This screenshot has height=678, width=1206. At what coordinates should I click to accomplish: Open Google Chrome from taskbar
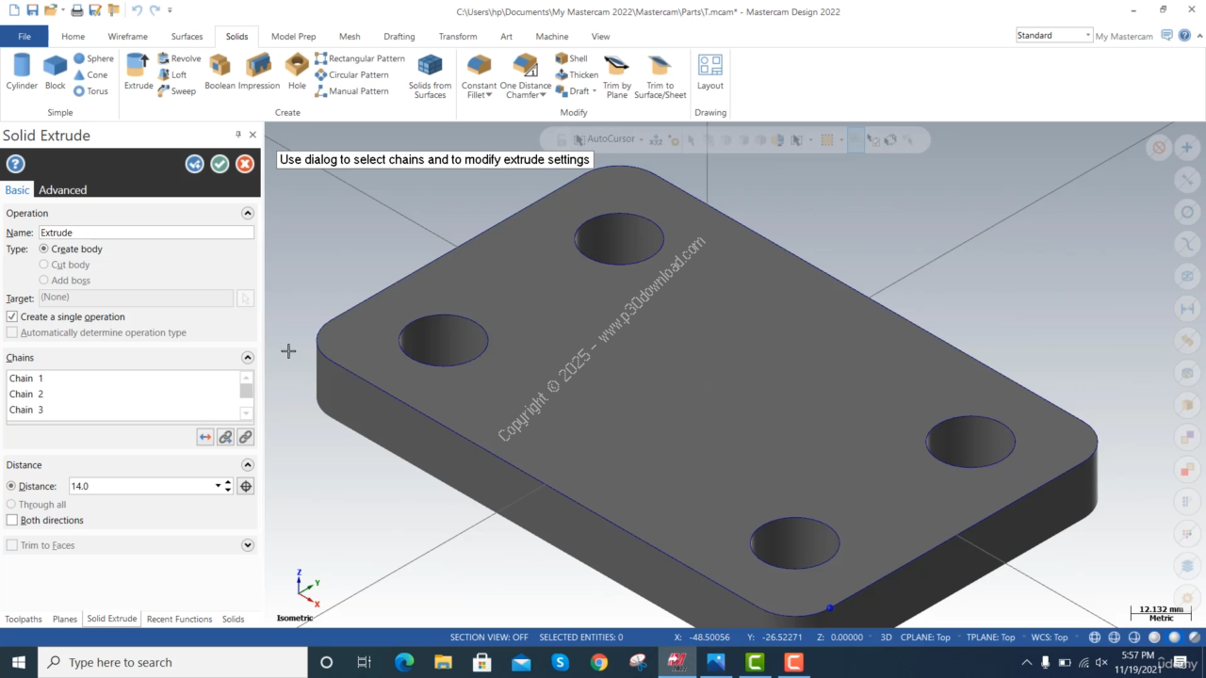(x=599, y=662)
